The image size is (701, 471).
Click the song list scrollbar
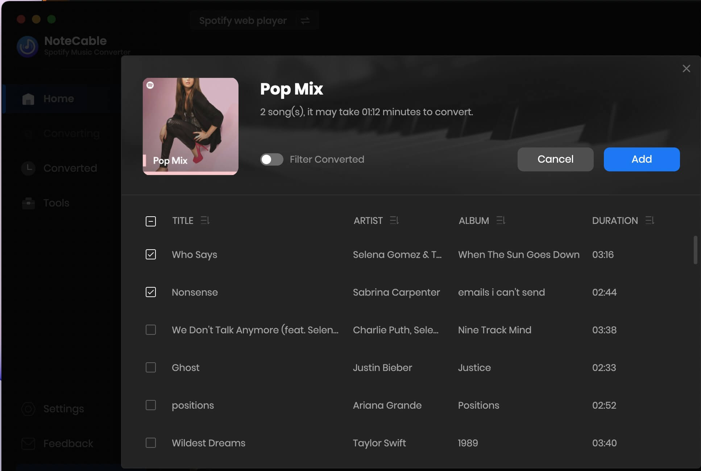coord(695,250)
